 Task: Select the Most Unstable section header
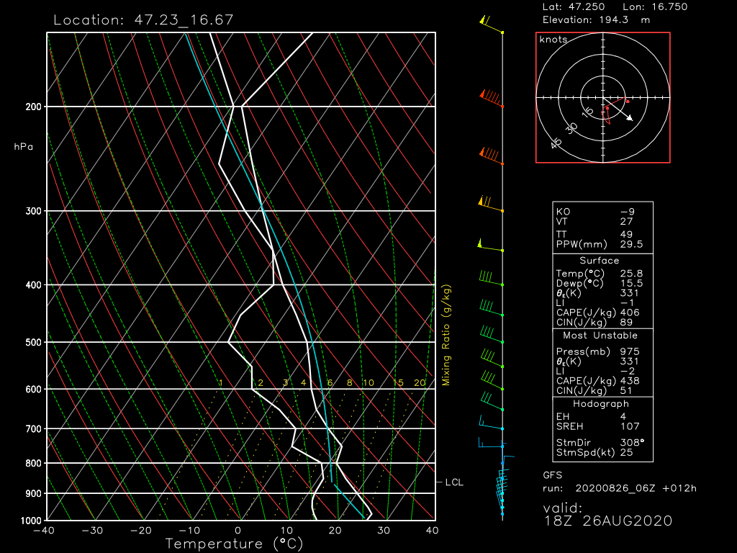600,336
